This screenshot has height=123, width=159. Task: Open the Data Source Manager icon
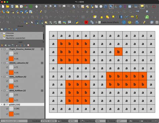(x=3, y=12)
